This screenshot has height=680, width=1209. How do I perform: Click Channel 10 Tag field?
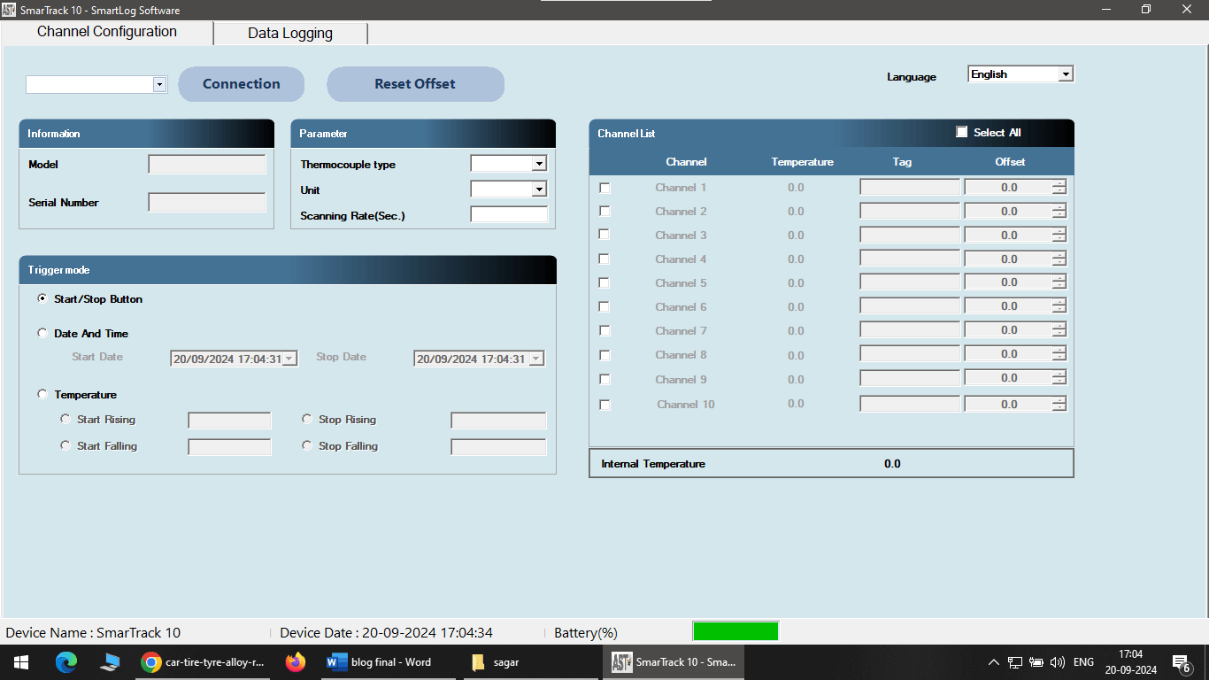tap(910, 404)
